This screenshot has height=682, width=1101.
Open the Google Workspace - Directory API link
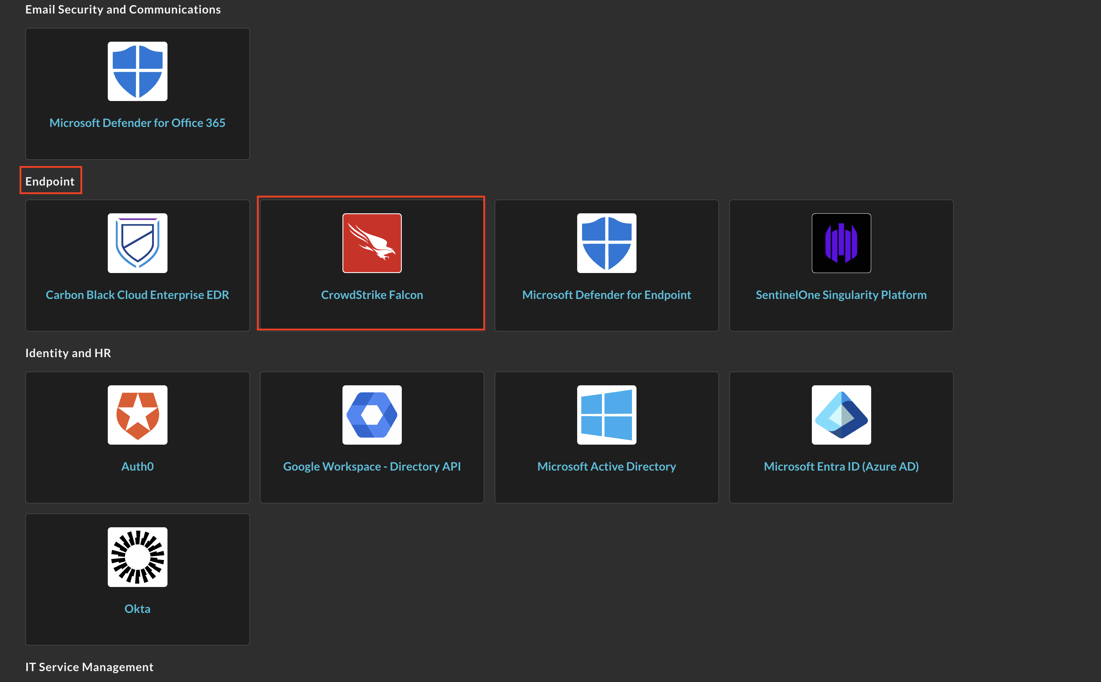click(x=372, y=466)
